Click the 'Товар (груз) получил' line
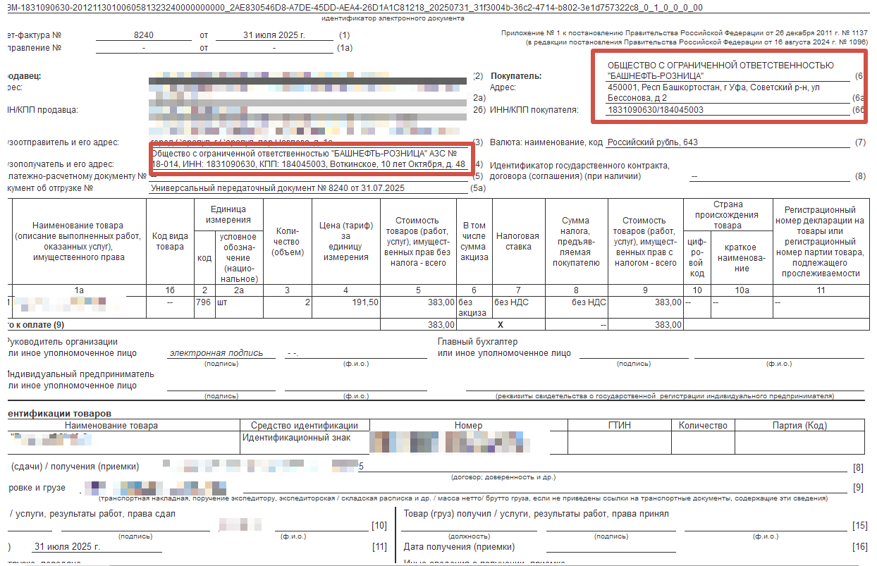 (536, 514)
